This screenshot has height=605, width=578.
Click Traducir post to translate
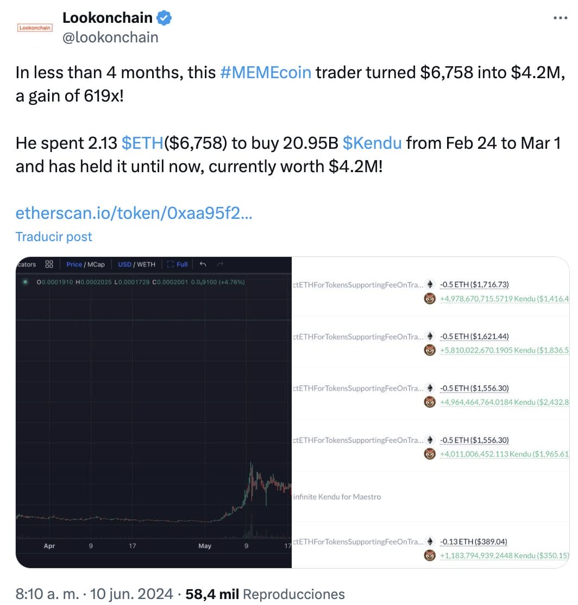(x=54, y=237)
